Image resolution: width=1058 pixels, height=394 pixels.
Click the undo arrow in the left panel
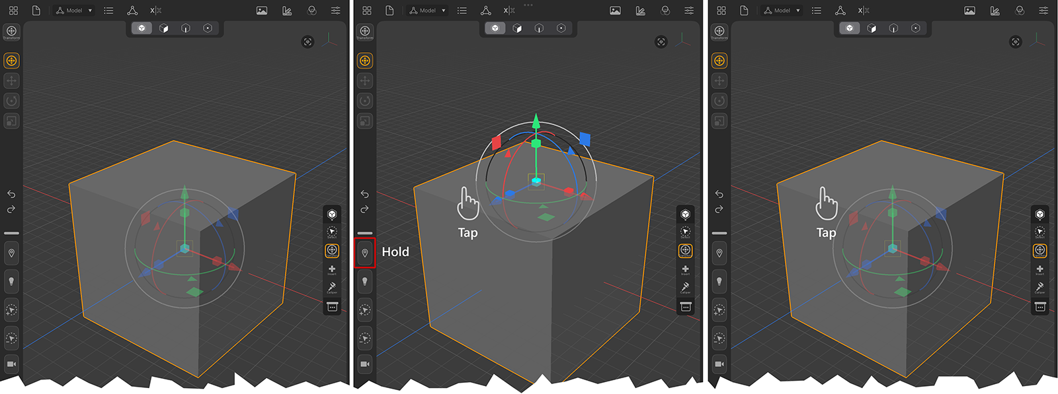pyautogui.click(x=11, y=194)
